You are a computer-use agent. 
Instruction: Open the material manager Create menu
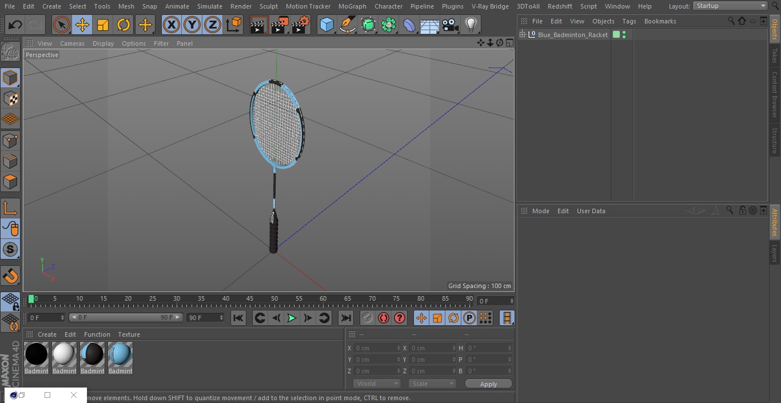(47, 334)
